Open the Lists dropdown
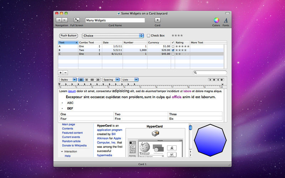Screen dimensions: 285x178 pos(130,79)
